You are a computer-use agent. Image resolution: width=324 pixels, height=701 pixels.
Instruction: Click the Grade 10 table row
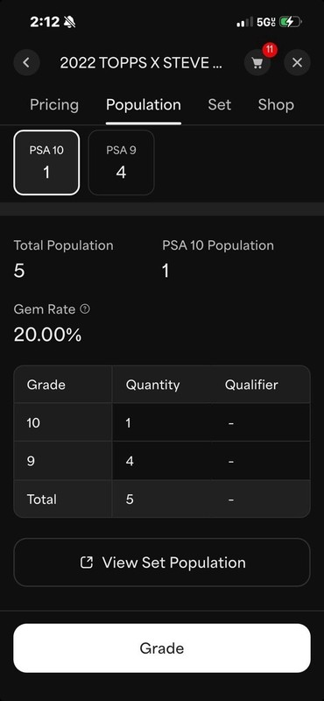[x=162, y=423]
